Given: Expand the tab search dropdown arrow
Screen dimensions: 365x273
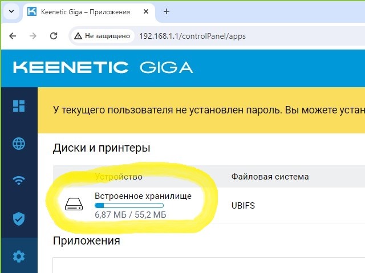Looking at the screenshot, I should pyautogui.click(x=11, y=11).
